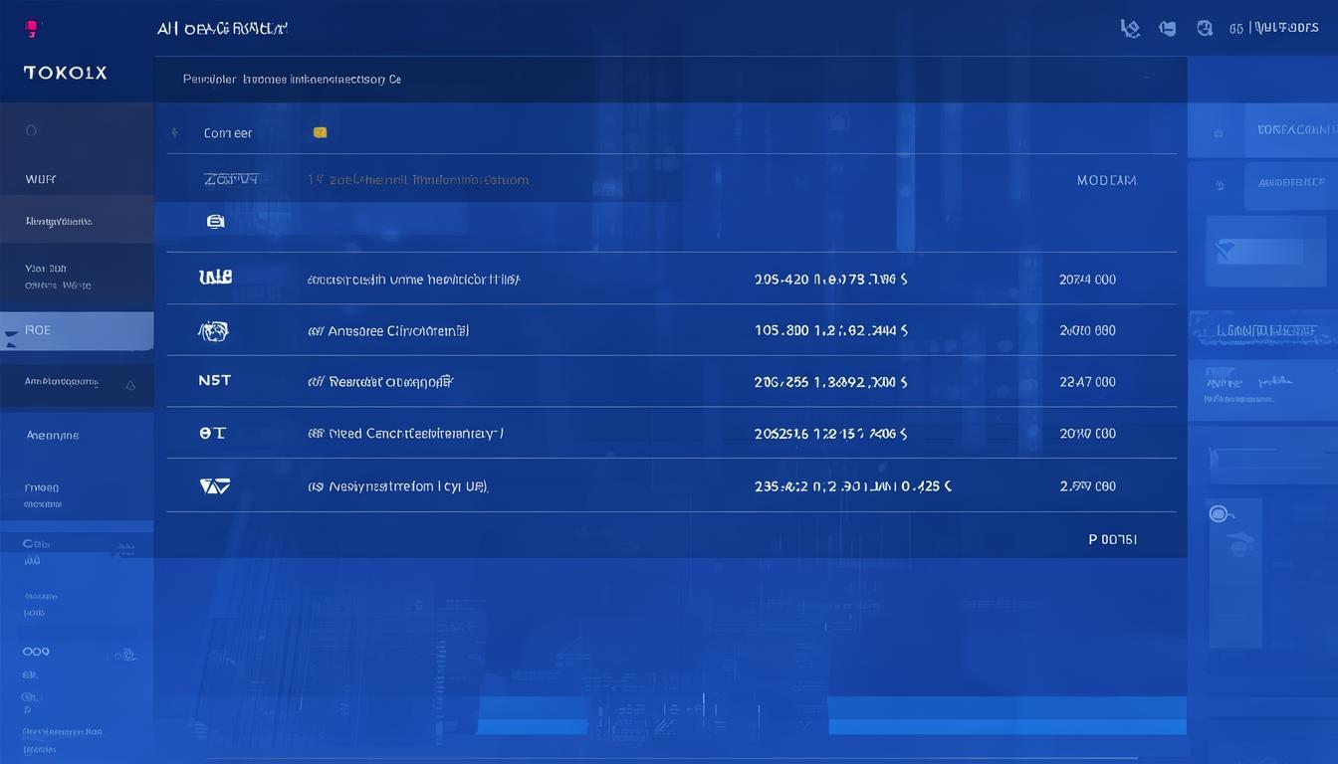Toggle the home icon on the TORFACOIN panel row
Image resolution: width=1338 pixels, height=764 pixels.
1220,128
